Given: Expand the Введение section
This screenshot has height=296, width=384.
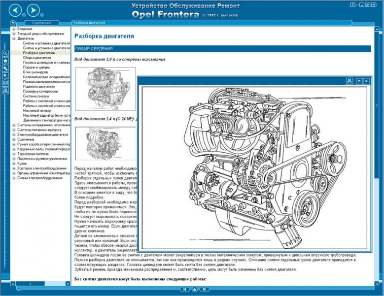Looking at the screenshot, I should [14, 29].
